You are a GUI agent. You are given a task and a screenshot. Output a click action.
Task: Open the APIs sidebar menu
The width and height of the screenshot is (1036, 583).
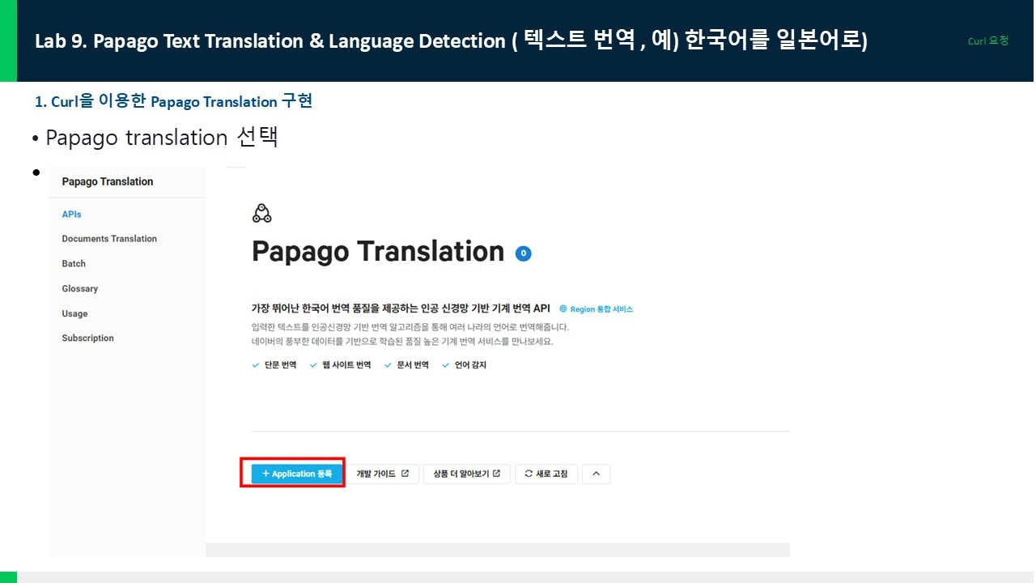coord(71,215)
